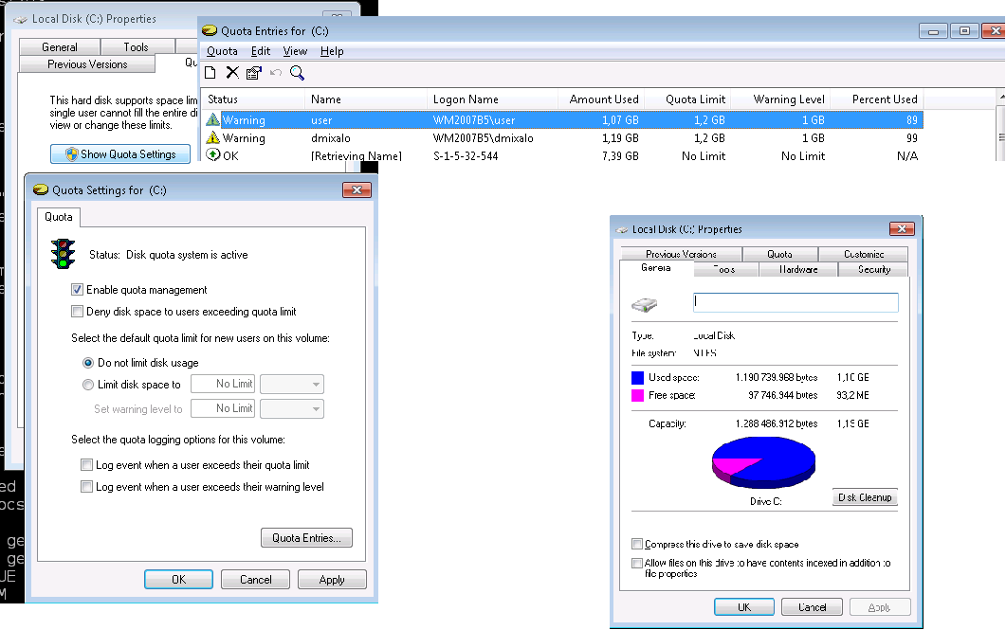The height and width of the screenshot is (630, 1006).
Task: Click the drive icon in Local Disk Properties
Action: pos(644,305)
